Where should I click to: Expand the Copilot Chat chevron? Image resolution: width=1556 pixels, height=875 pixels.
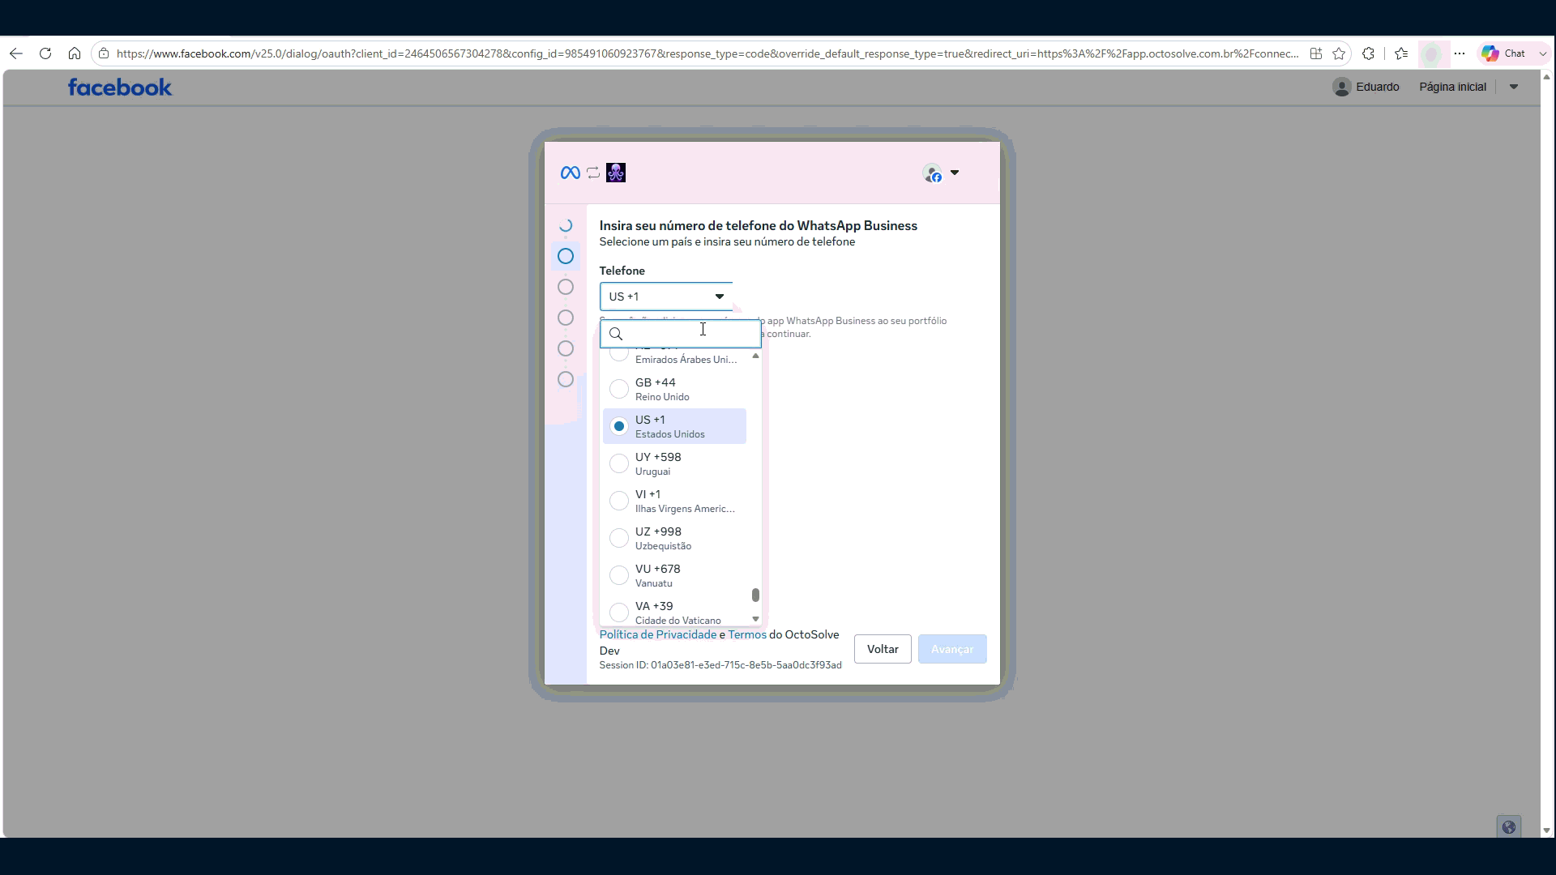1542,53
